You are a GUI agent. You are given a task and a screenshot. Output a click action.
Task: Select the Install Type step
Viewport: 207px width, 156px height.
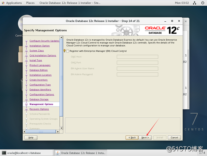pyautogui.click(x=36, y=60)
